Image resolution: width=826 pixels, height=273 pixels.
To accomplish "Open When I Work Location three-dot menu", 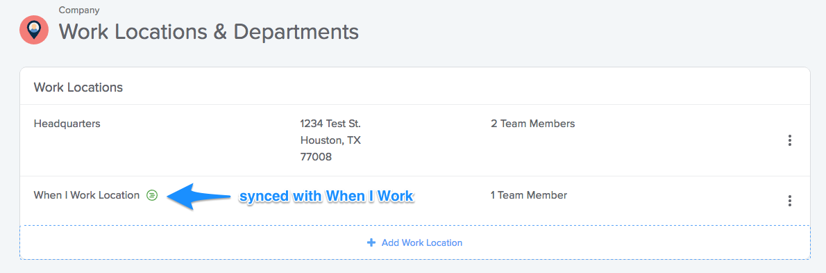I will click(789, 201).
